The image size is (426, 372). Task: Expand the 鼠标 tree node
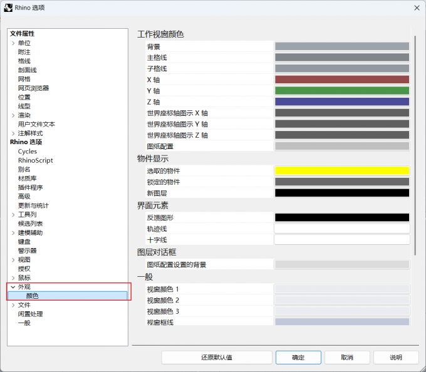13,278
